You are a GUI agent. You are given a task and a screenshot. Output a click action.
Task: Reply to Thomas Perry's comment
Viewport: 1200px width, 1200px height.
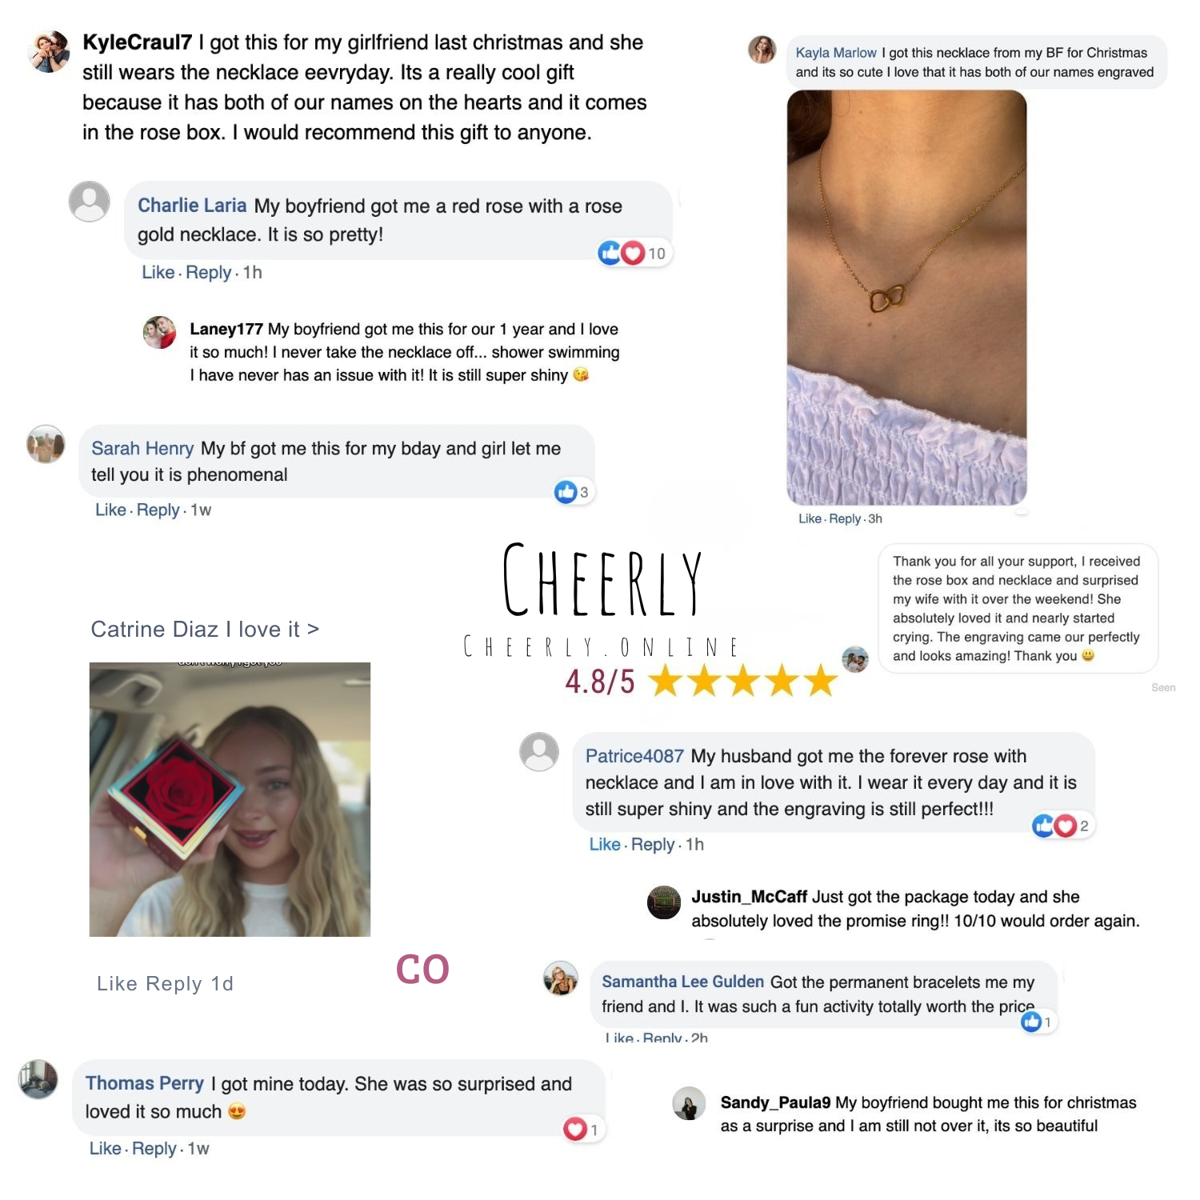point(154,1149)
